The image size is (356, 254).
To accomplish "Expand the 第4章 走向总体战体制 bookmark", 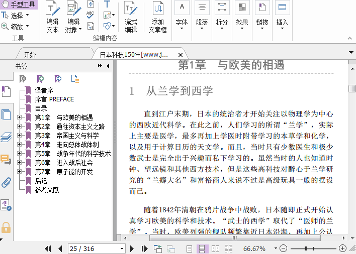I will point(19,145).
